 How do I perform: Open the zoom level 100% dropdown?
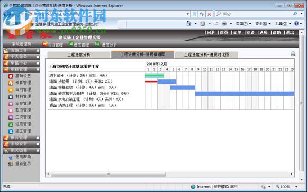click(296, 187)
